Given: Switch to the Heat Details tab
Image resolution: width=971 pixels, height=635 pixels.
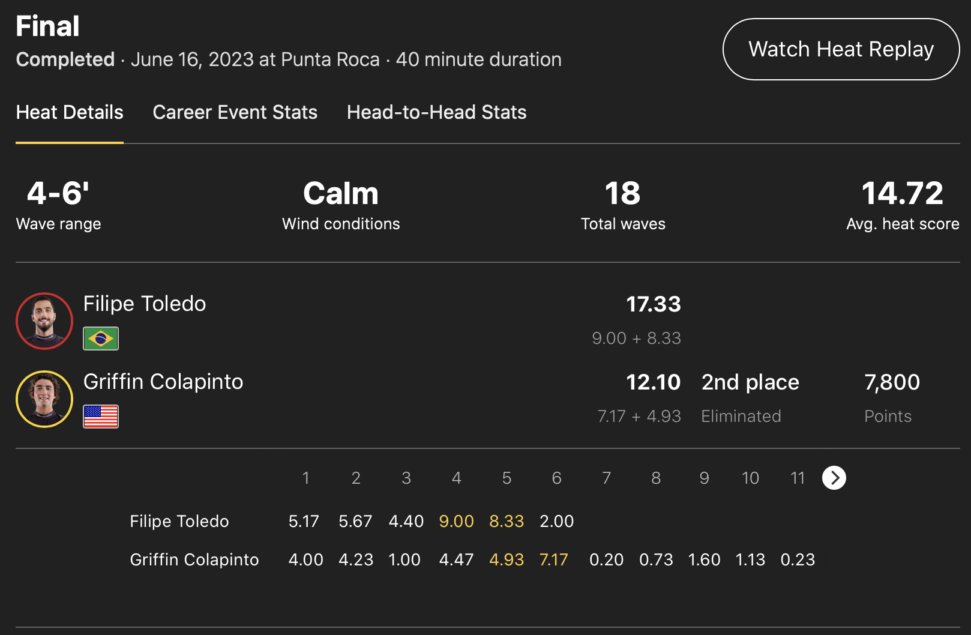Looking at the screenshot, I should click(x=70, y=112).
